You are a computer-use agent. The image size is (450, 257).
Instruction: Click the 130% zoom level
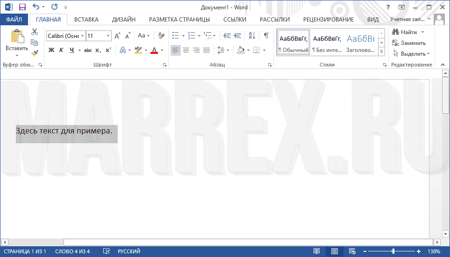[x=434, y=251]
